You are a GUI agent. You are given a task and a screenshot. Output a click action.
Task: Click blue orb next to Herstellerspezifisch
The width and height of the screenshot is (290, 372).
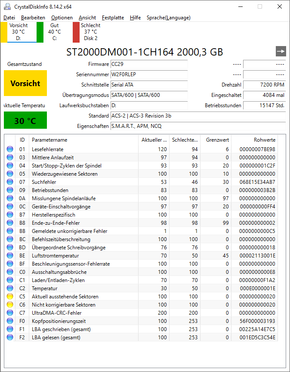(10, 215)
